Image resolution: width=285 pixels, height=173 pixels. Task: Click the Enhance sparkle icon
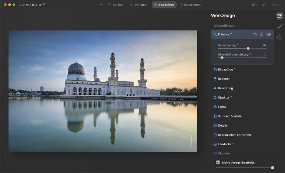[x=215, y=34]
